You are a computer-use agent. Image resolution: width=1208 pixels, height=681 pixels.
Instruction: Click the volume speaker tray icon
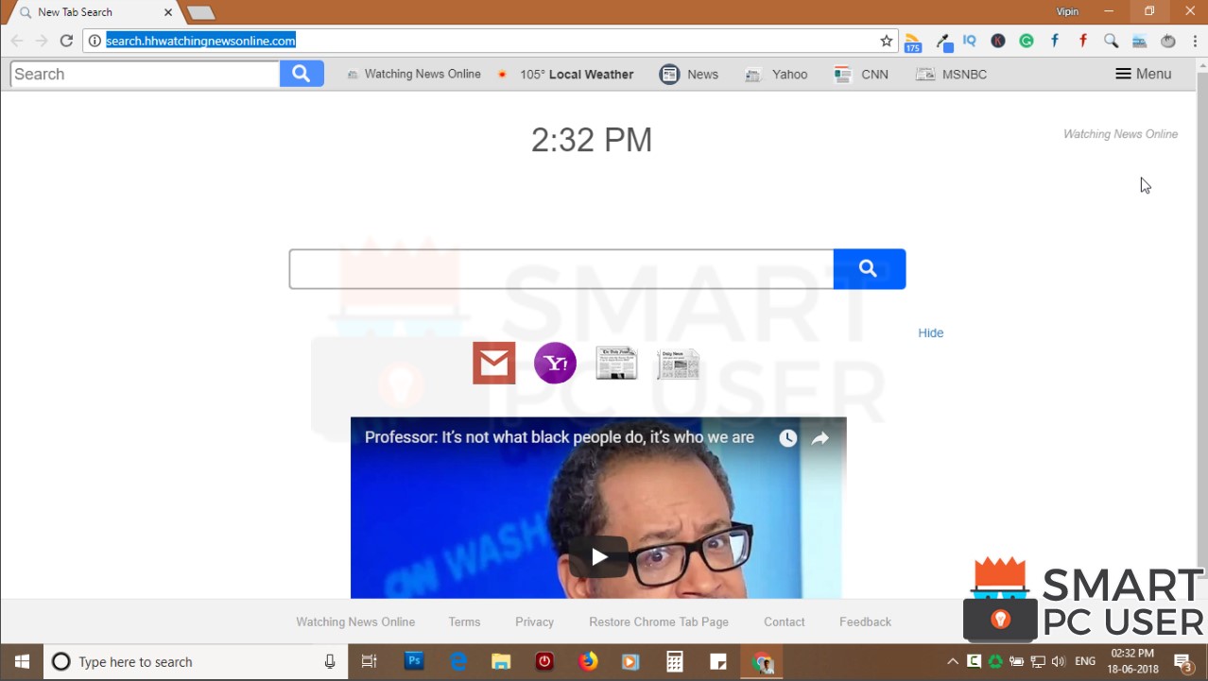(x=1058, y=661)
